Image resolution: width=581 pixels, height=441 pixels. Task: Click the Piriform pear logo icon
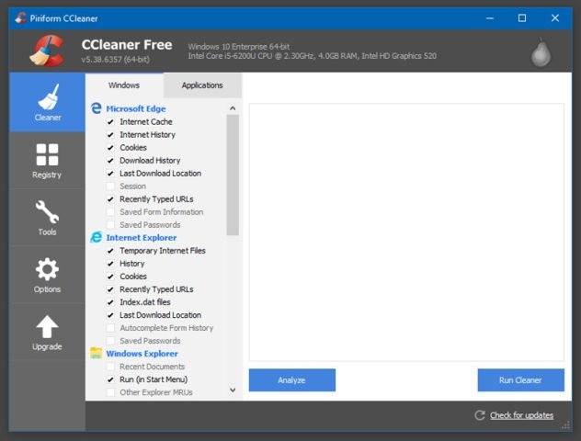(541, 52)
